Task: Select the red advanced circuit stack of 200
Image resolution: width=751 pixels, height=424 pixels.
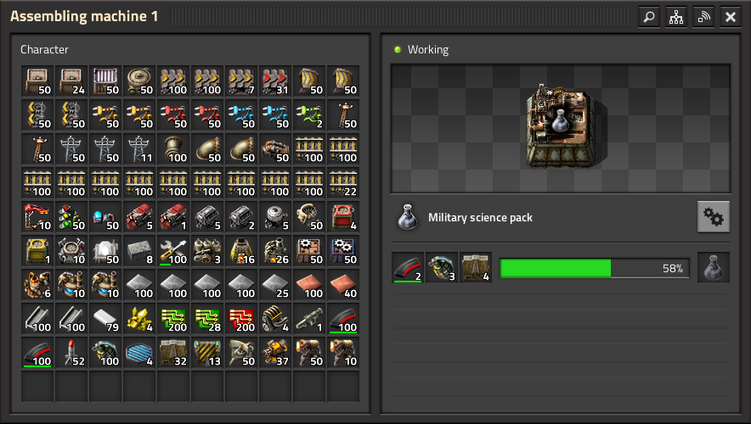Action: (x=241, y=319)
